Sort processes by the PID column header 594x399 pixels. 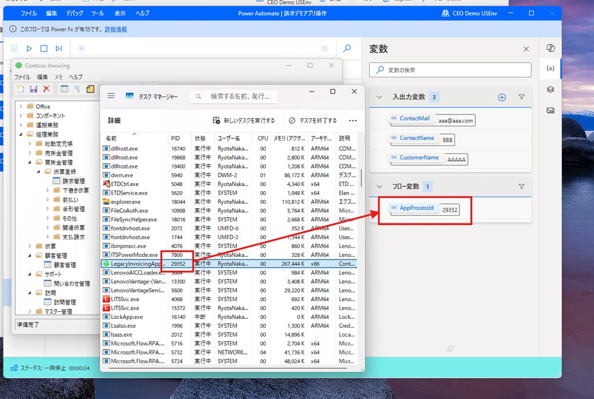pos(181,138)
